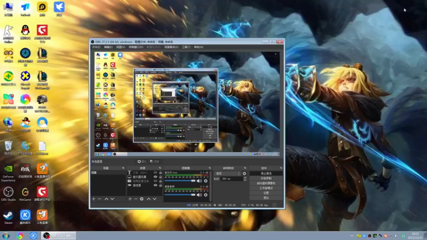Adjust the 桌面音频 volume slider
Viewport: 427px width, 240px height.
(x=180, y=195)
